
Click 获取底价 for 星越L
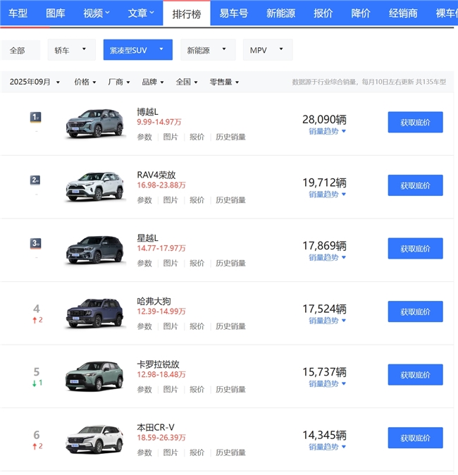click(415, 249)
